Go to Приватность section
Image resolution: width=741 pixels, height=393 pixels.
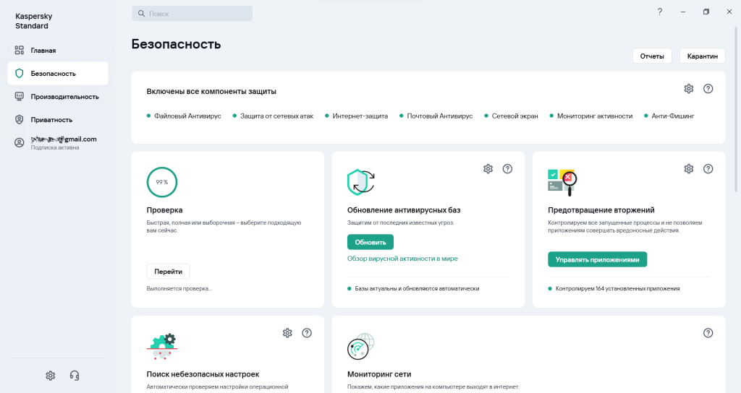click(x=51, y=120)
